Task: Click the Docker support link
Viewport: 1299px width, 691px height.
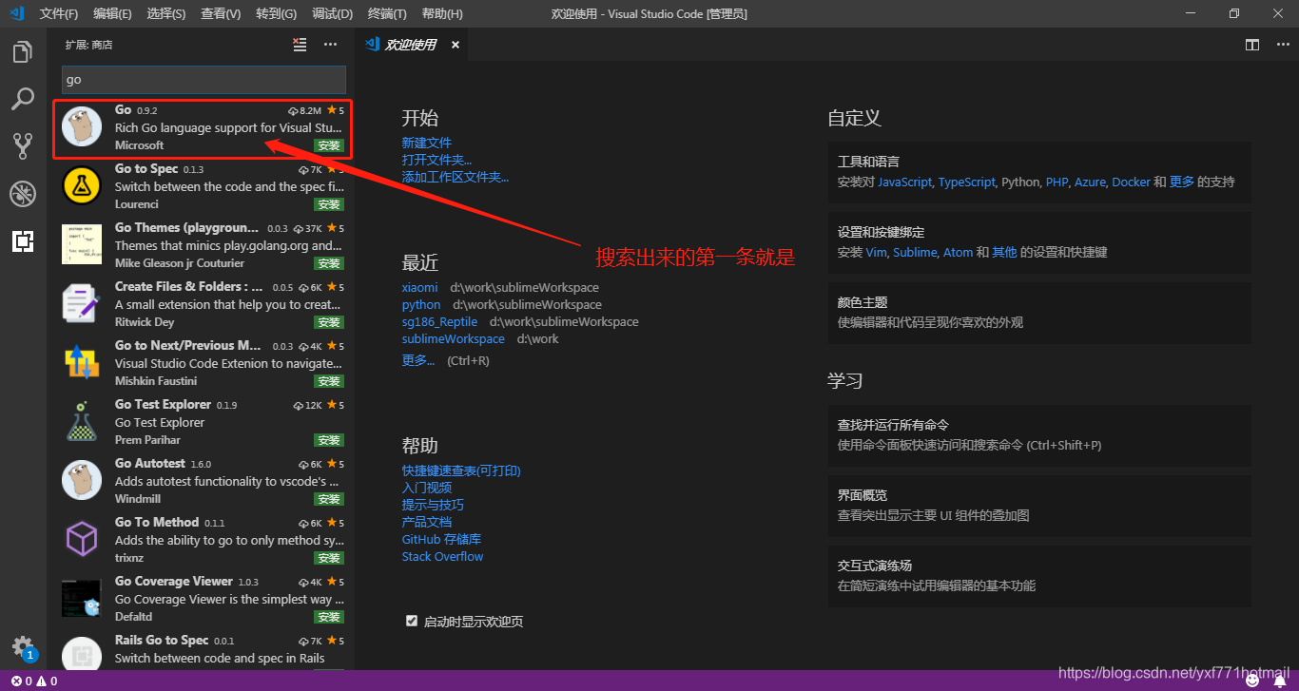Action: [1132, 182]
